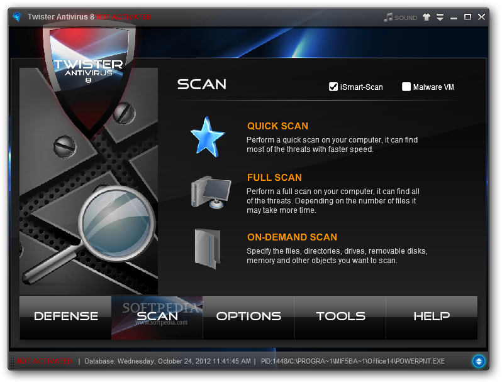Screen dimensions: 502x383
Task: Click the status bar grip dots handle
Action: (x=12, y=361)
